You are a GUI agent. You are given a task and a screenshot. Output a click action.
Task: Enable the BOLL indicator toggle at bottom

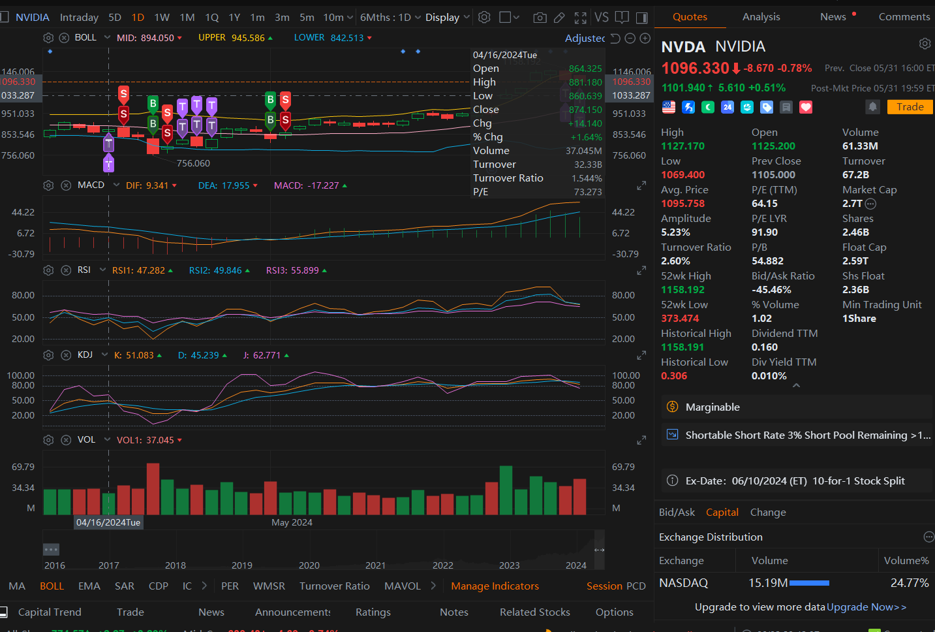(x=52, y=586)
